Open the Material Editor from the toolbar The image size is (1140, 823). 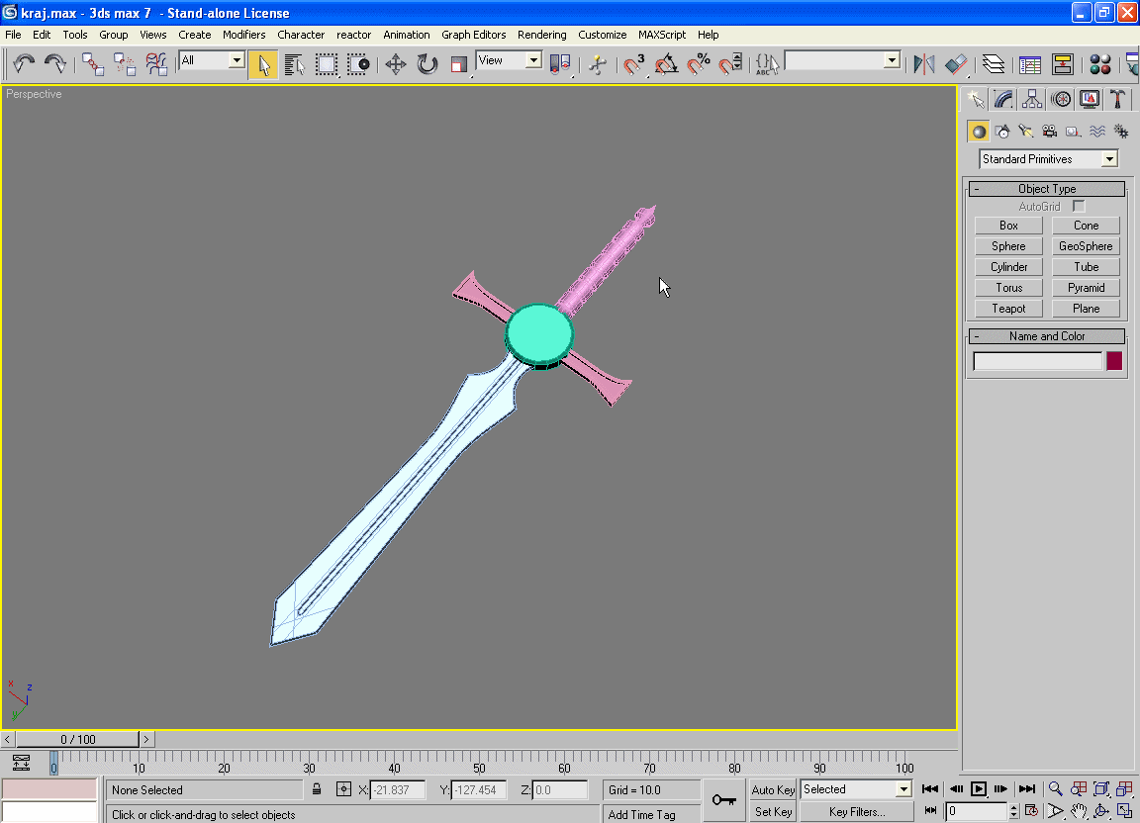(1099, 65)
